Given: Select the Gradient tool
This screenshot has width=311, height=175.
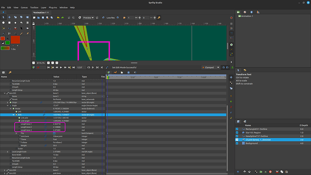Looking at the screenshot, I should click(x=27, y=23).
